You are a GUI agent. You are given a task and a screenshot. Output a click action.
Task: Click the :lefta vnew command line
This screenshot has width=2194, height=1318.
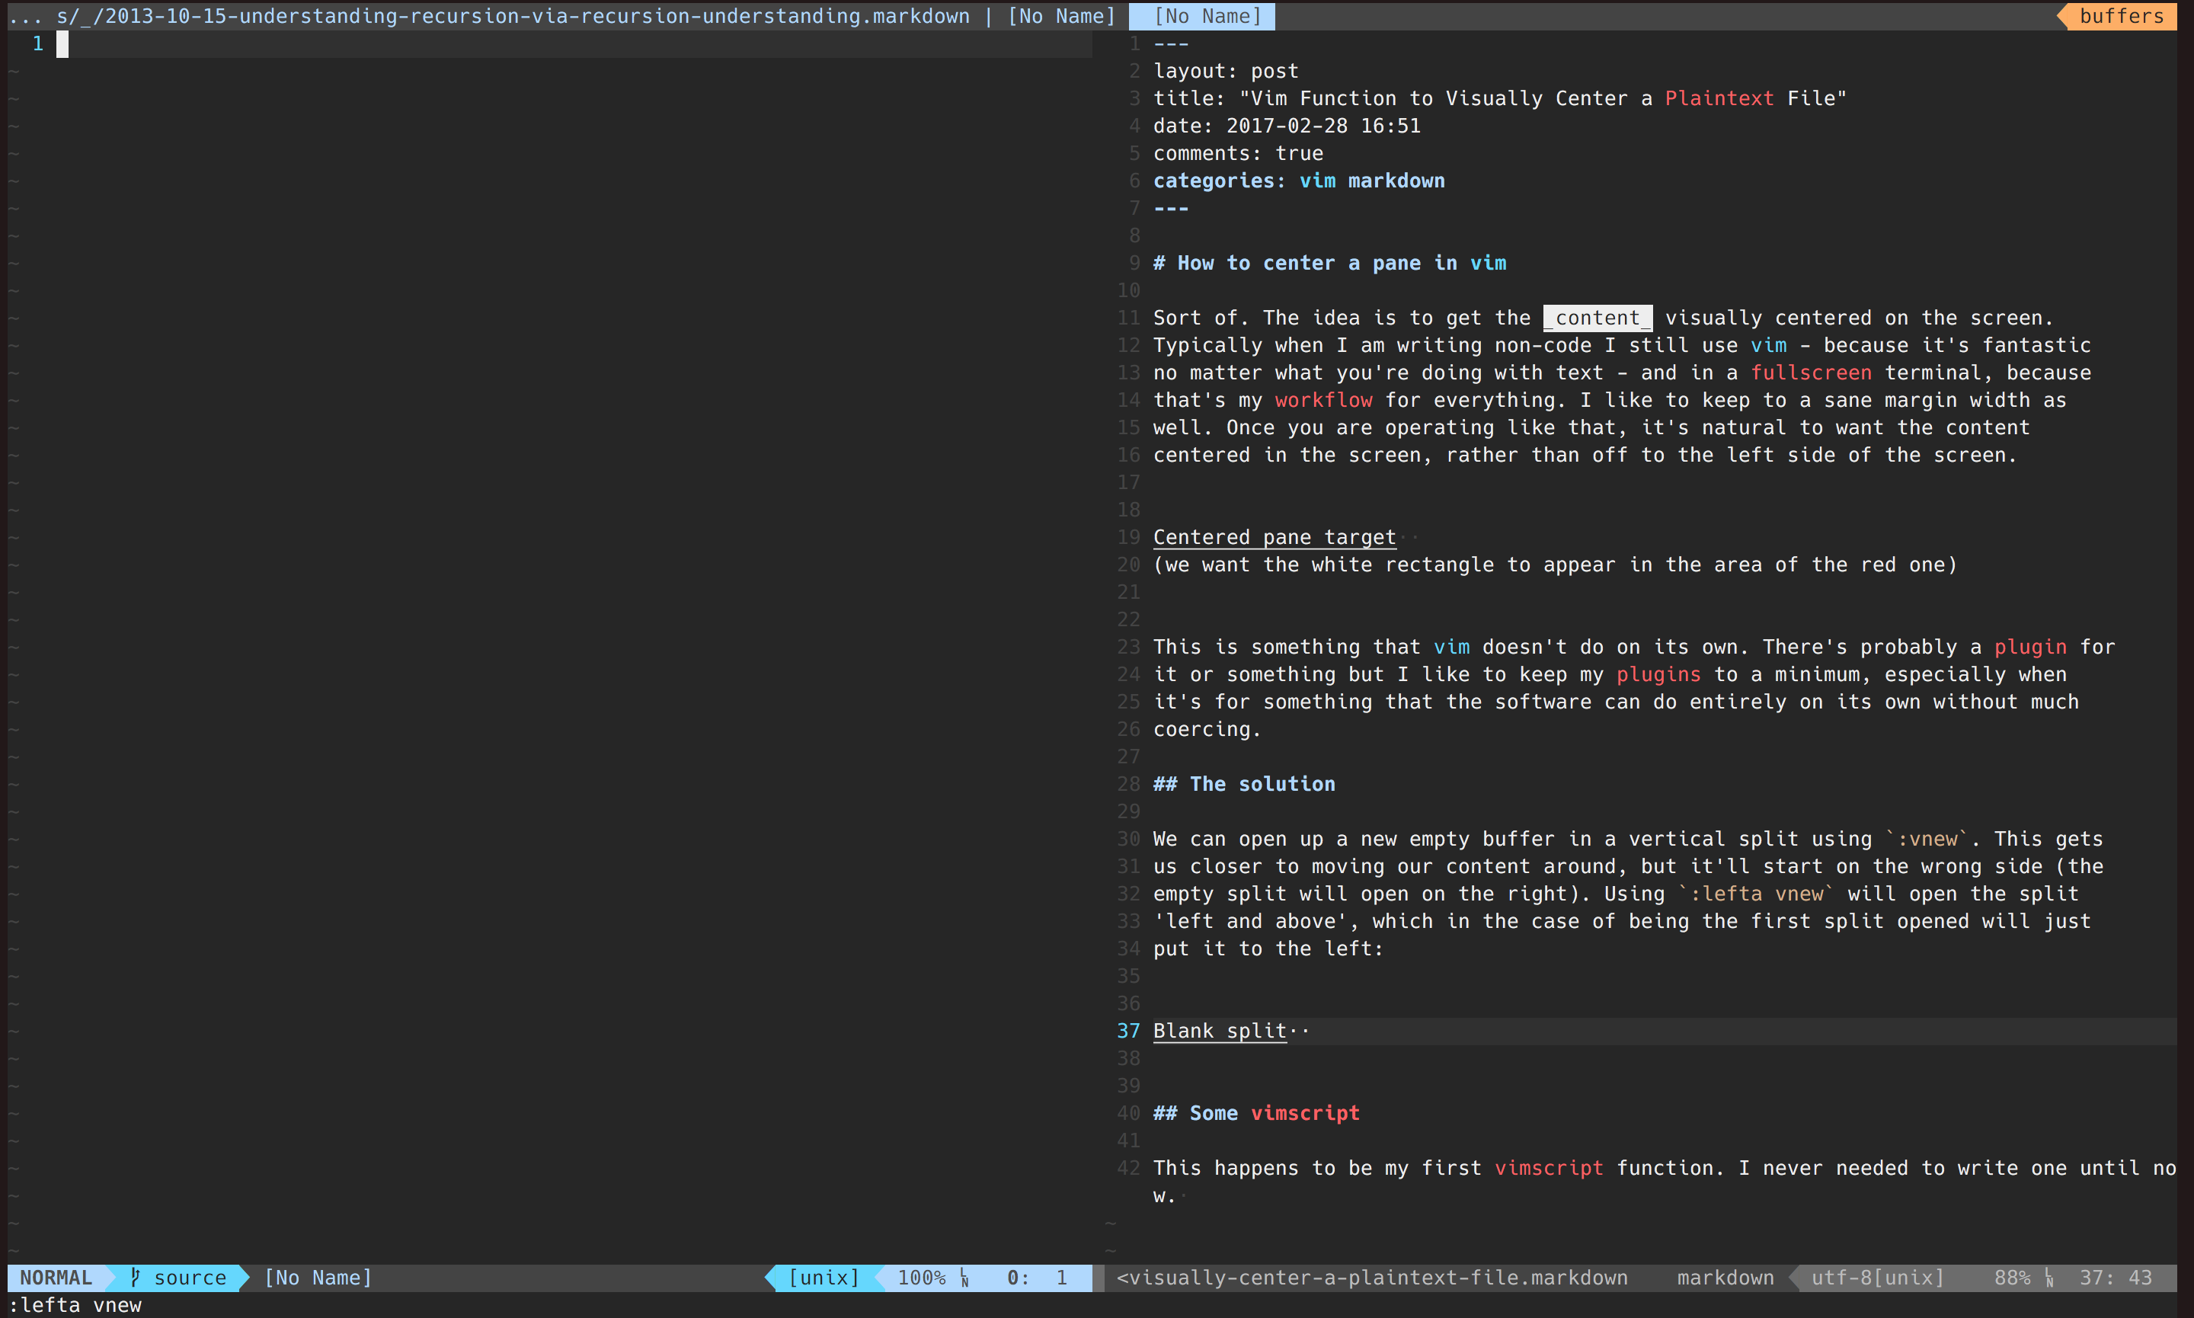point(75,1305)
